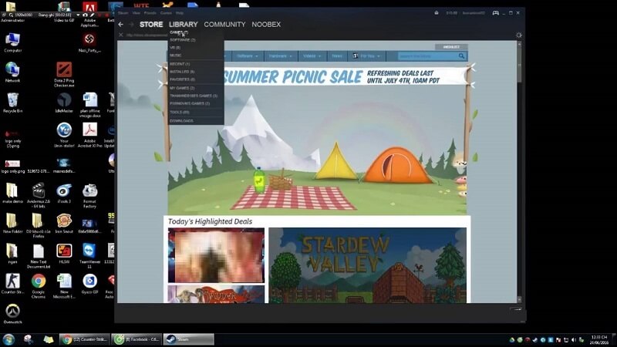This screenshot has width=617, height=347.
Task: Switch to Facebook Cốc Cốc taskbar window
Action: (x=137, y=339)
